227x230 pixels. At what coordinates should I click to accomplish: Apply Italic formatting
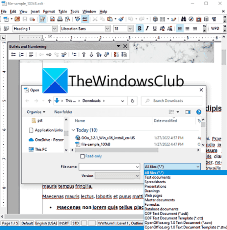tap(147, 29)
